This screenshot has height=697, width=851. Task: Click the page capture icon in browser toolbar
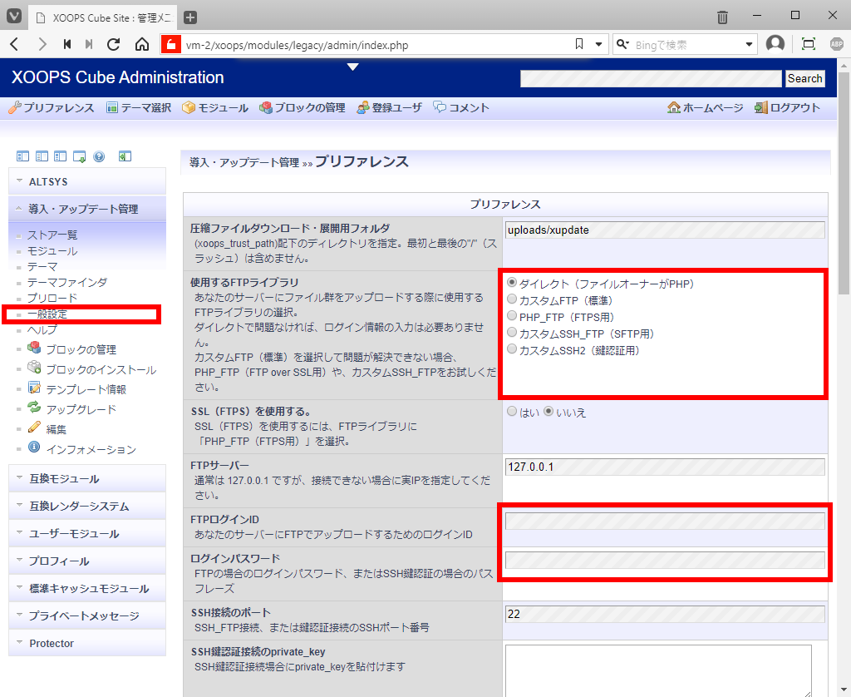[809, 44]
